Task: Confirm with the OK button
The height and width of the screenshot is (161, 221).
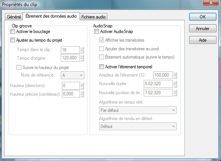Action: click(203, 17)
